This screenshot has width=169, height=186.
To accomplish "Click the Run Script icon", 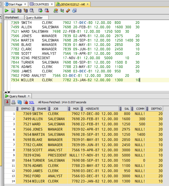I will [x=13, y=11].
